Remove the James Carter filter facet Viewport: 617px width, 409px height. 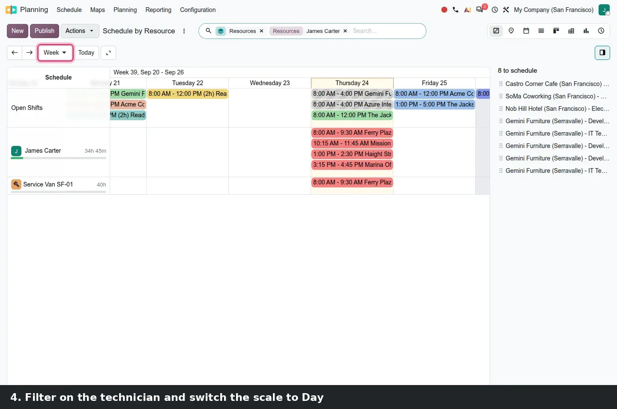(345, 31)
